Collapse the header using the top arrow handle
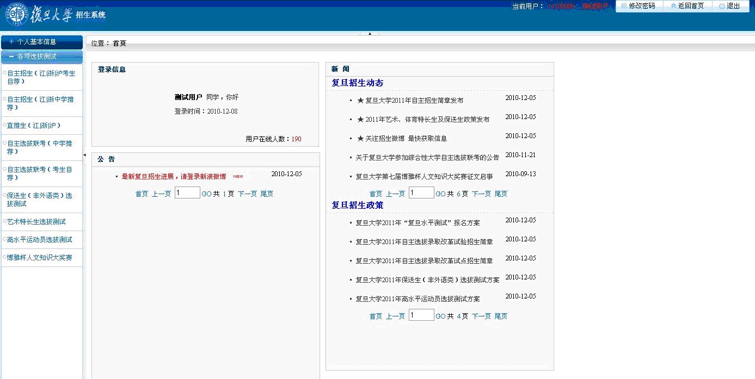Viewport: 755px width, 379px height. point(370,34)
